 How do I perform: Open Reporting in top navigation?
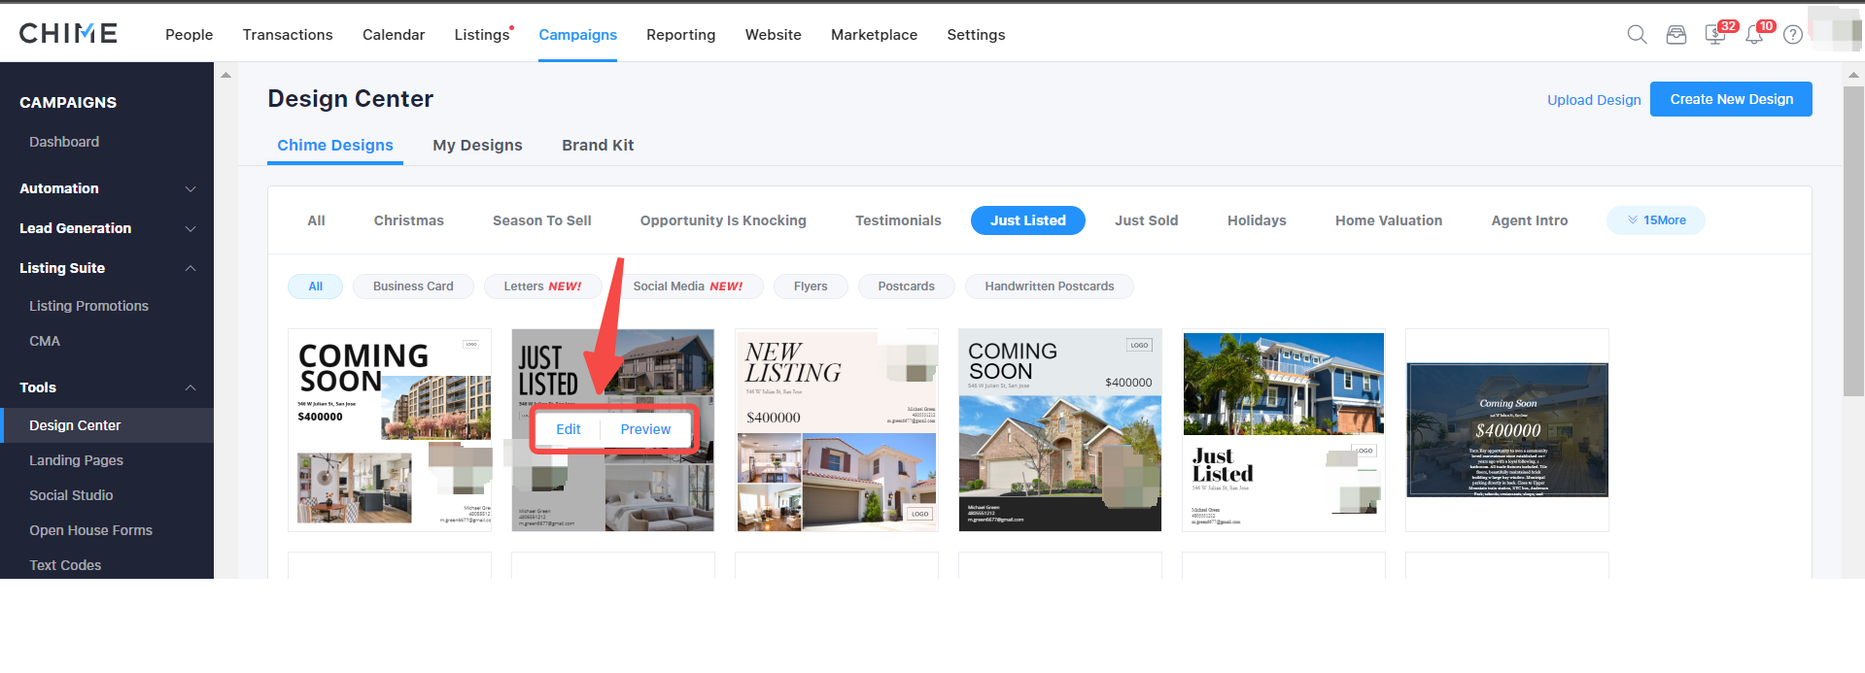click(680, 35)
